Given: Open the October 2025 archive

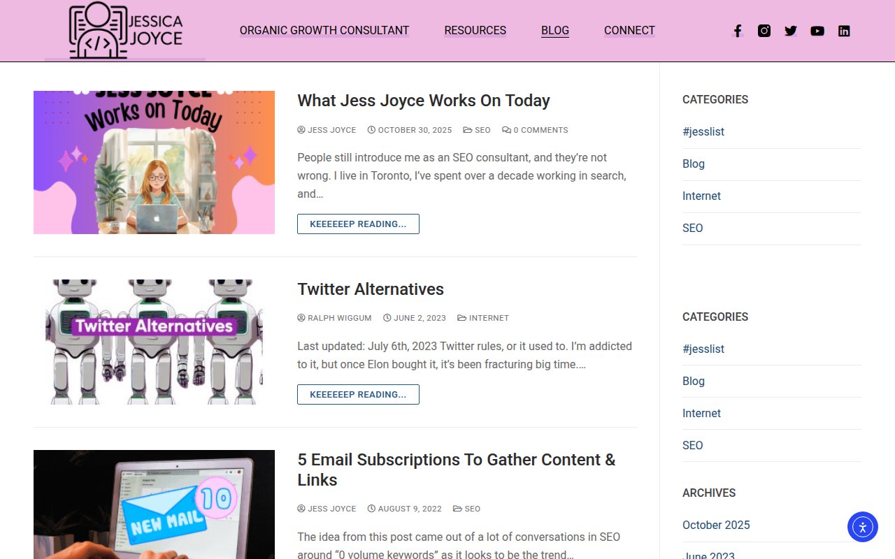Looking at the screenshot, I should (716, 525).
